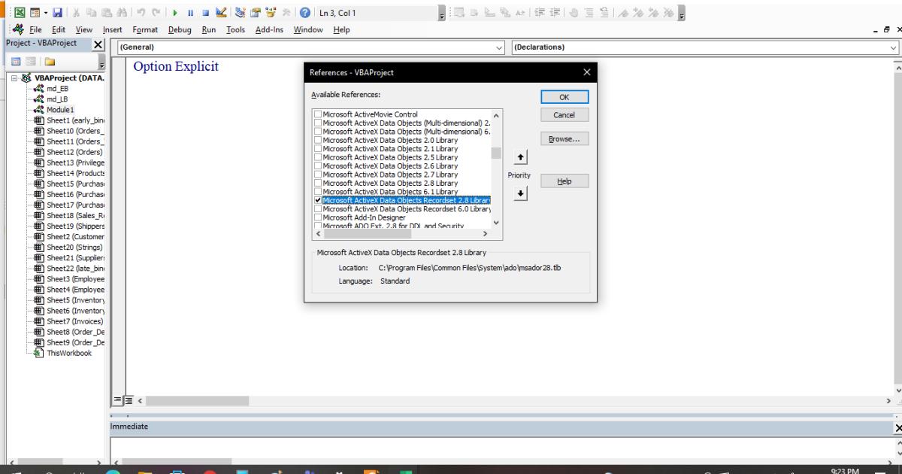Confirm references with the OK button
902x474 pixels.
click(564, 96)
